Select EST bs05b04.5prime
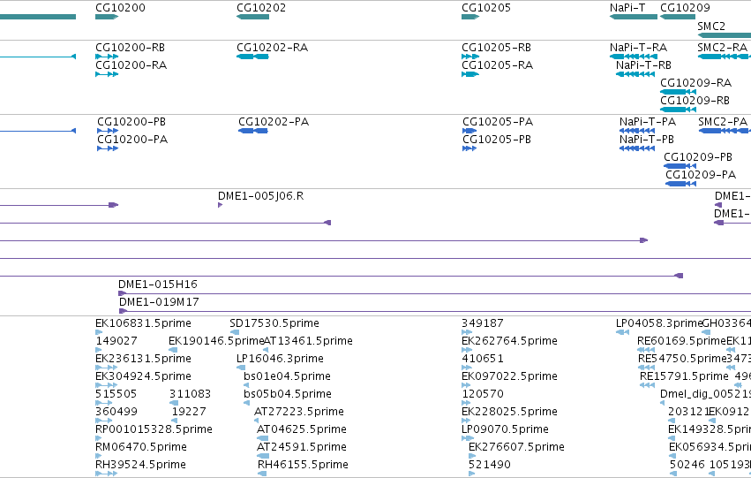751x478 pixels. 246,403
